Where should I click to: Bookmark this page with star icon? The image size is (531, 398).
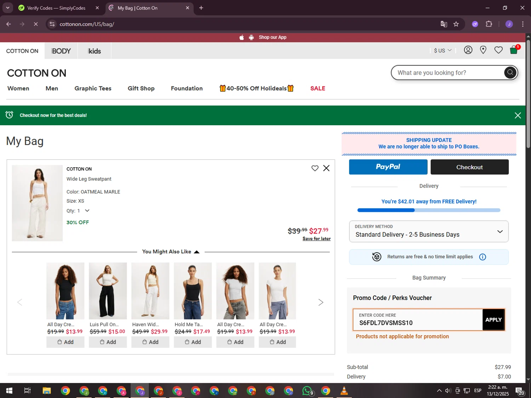coord(456,24)
